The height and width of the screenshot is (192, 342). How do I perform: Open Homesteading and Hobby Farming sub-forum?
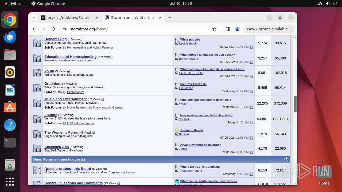pos(90,47)
